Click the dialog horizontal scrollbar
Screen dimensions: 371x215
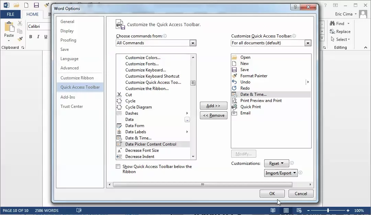tap(203, 184)
